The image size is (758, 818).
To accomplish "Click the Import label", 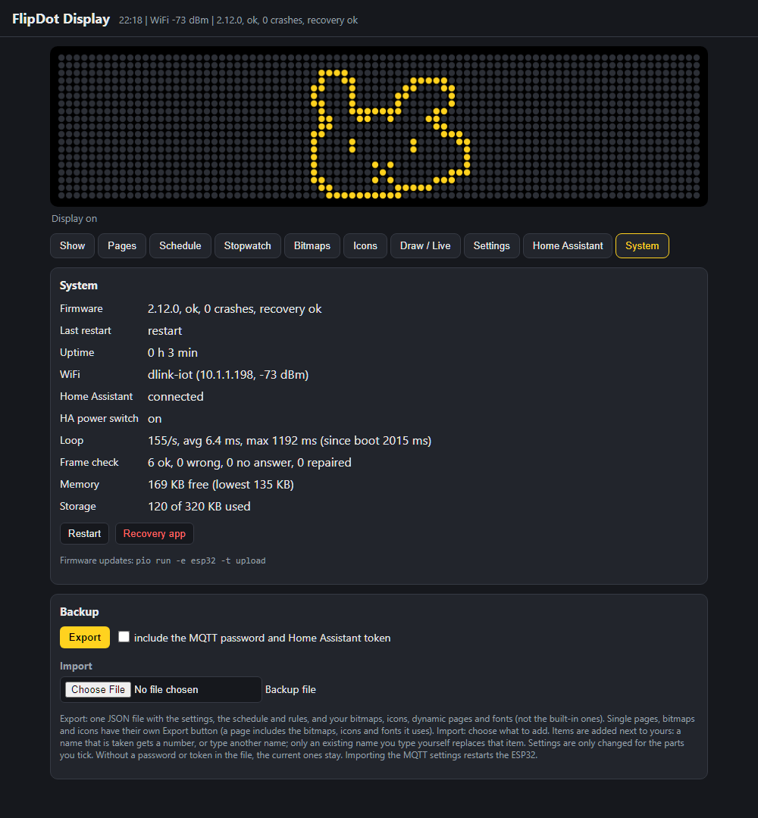I will pos(76,667).
